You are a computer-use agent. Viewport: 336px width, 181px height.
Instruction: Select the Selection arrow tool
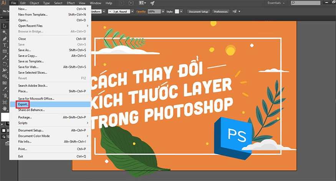coord(5,26)
